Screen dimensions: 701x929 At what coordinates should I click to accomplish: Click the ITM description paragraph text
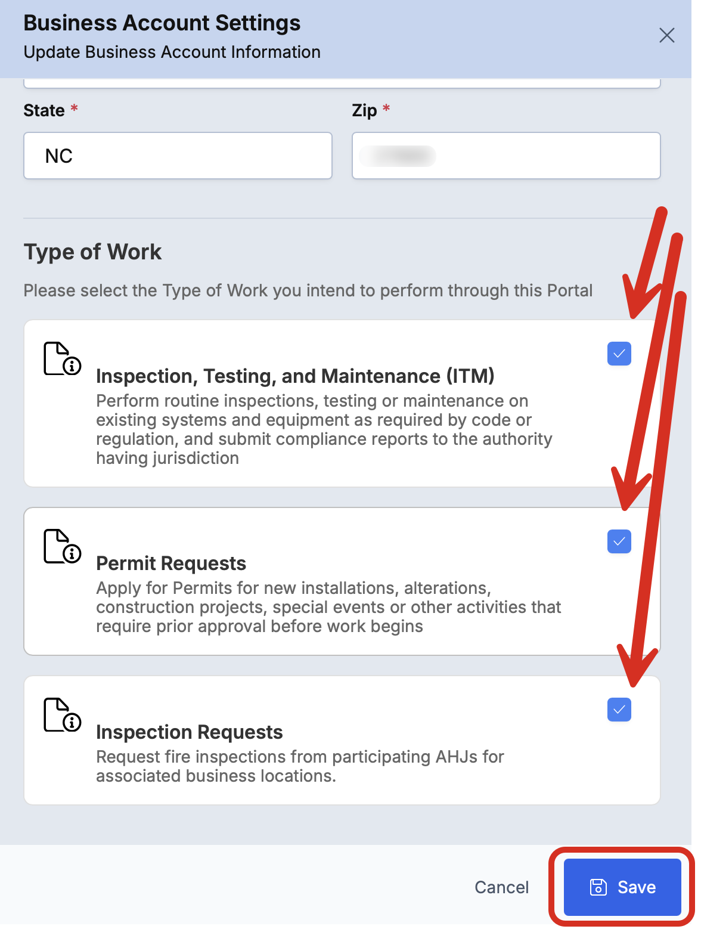[x=324, y=429]
